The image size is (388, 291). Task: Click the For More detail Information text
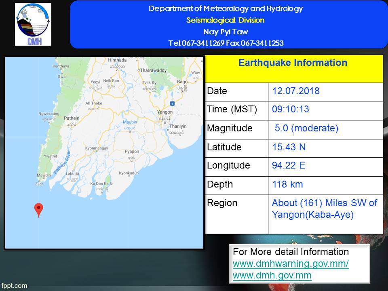coord(291,252)
